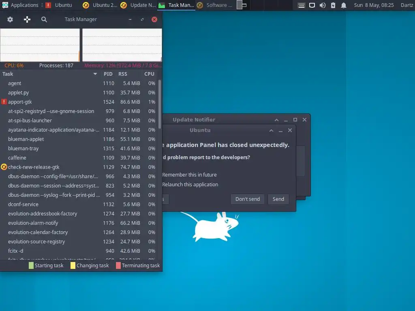Select dbus-daemon --session process row
This screenshot has width=415, height=311.
(x=79, y=185)
